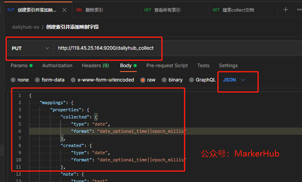Open the Params tab
This screenshot has width=302, height=182.
pos(21,66)
